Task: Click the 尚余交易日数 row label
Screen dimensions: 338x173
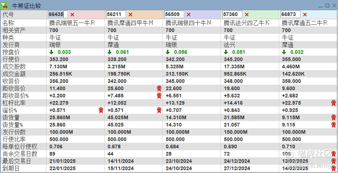Action: point(20,154)
